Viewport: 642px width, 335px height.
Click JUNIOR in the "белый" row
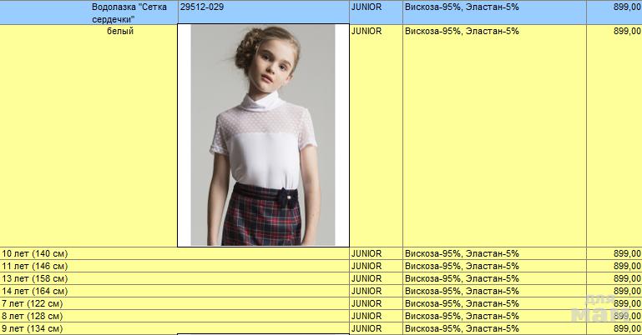pyautogui.click(x=366, y=31)
